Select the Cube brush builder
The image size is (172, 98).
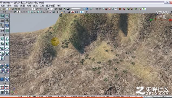pyautogui.click(x=2, y=39)
